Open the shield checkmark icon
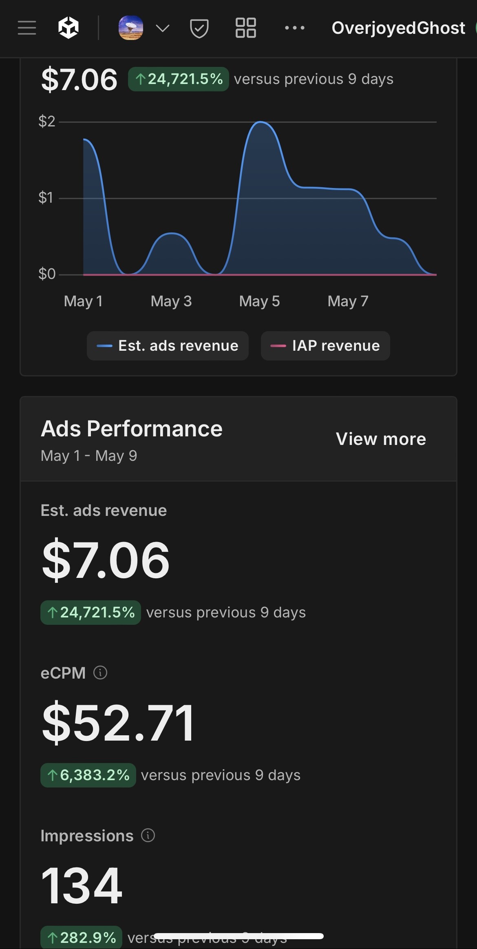 click(199, 28)
